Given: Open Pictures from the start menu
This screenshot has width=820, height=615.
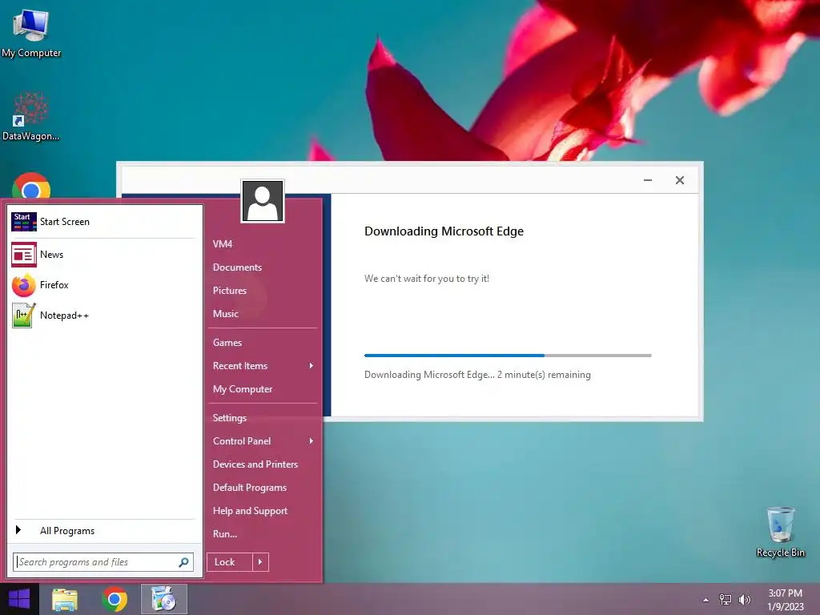Looking at the screenshot, I should (230, 290).
